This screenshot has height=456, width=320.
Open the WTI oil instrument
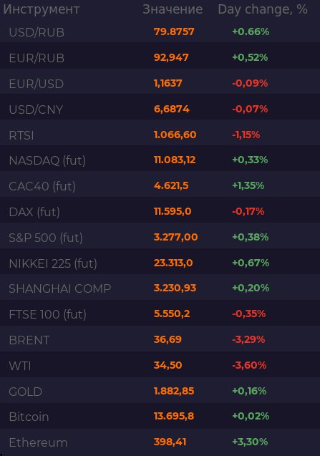pos(20,366)
